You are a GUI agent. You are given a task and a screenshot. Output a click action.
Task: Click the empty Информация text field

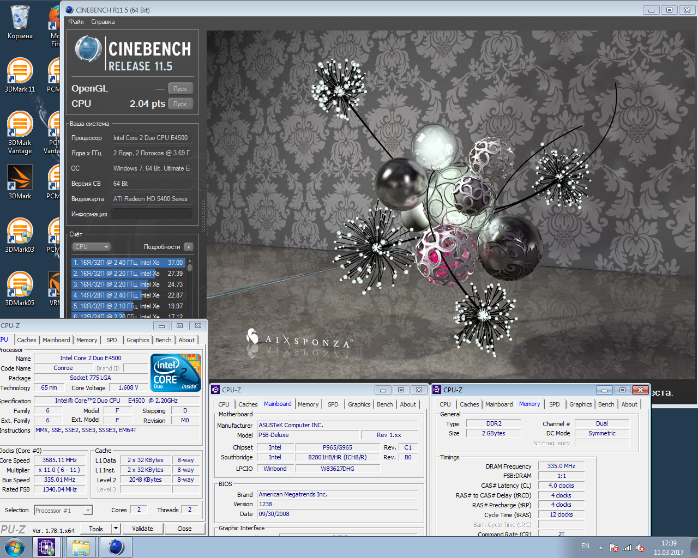click(152, 214)
